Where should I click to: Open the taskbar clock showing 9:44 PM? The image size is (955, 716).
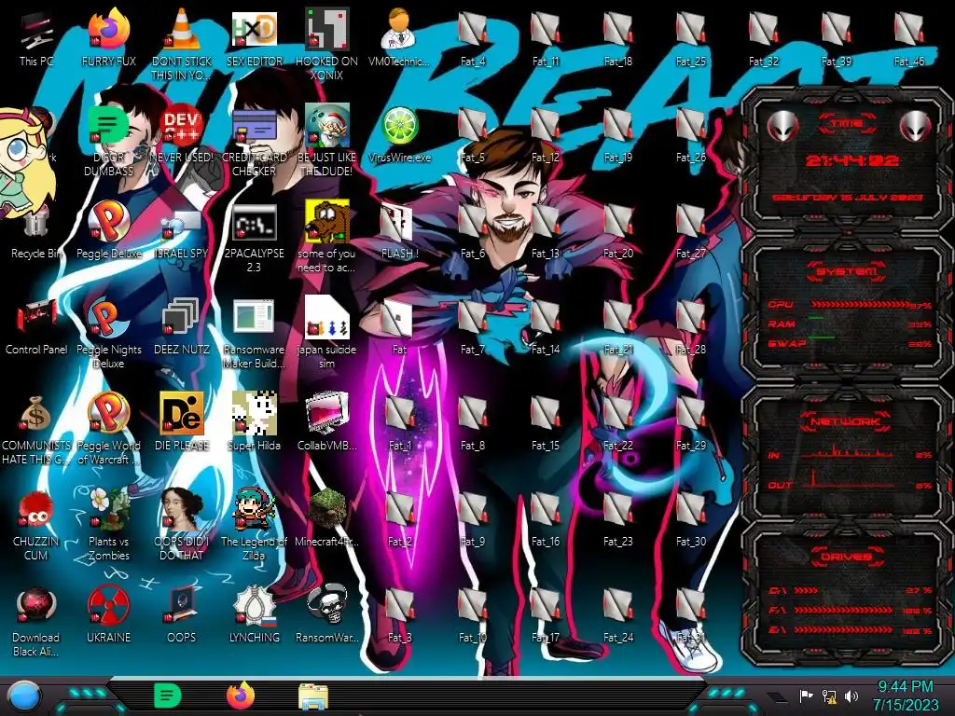point(906,695)
